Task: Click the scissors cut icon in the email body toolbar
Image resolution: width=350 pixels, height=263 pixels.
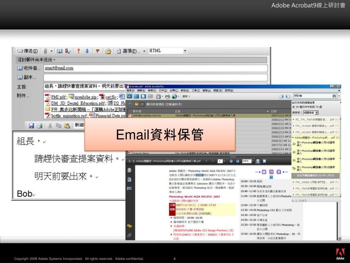Action: coord(50,126)
